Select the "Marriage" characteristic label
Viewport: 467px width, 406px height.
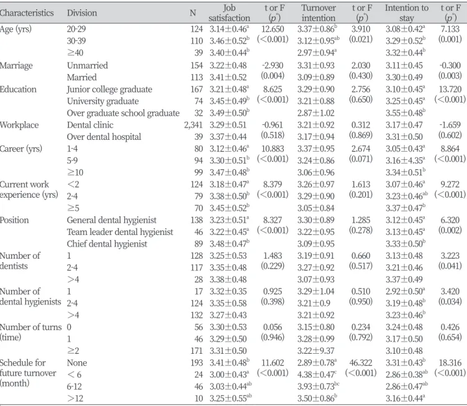click(16, 65)
